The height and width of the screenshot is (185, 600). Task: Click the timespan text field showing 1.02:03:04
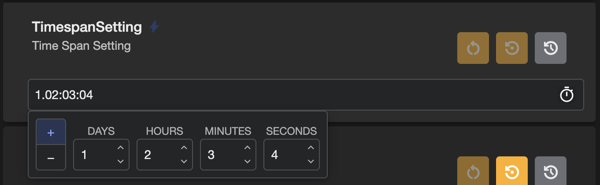coord(306,95)
